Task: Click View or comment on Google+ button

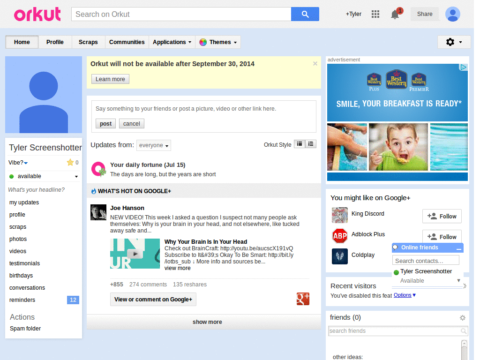Action: click(x=153, y=300)
